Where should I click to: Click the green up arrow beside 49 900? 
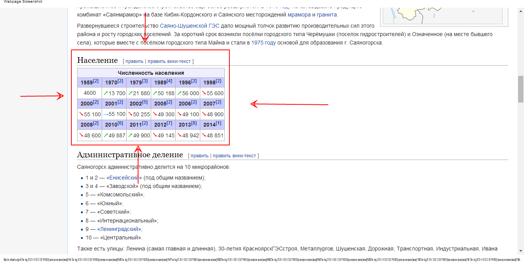[x=130, y=135]
